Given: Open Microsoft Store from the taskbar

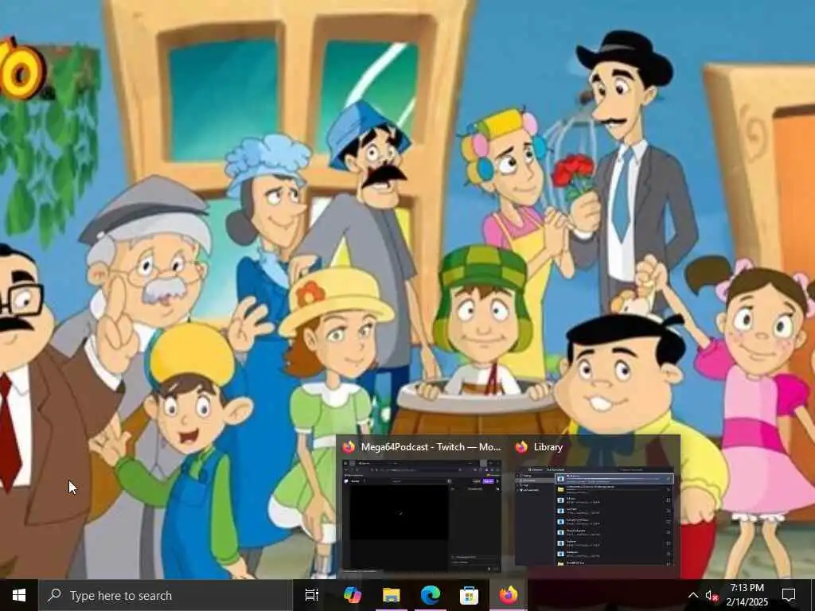Looking at the screenshot, I should [469, 595].
